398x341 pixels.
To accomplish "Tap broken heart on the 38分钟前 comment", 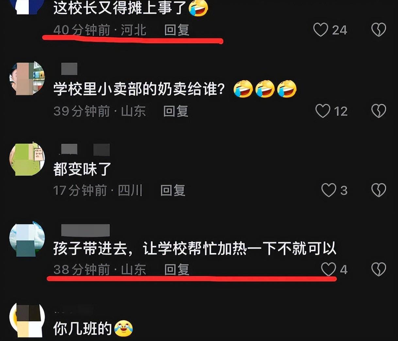I will [x=379, y=269].
